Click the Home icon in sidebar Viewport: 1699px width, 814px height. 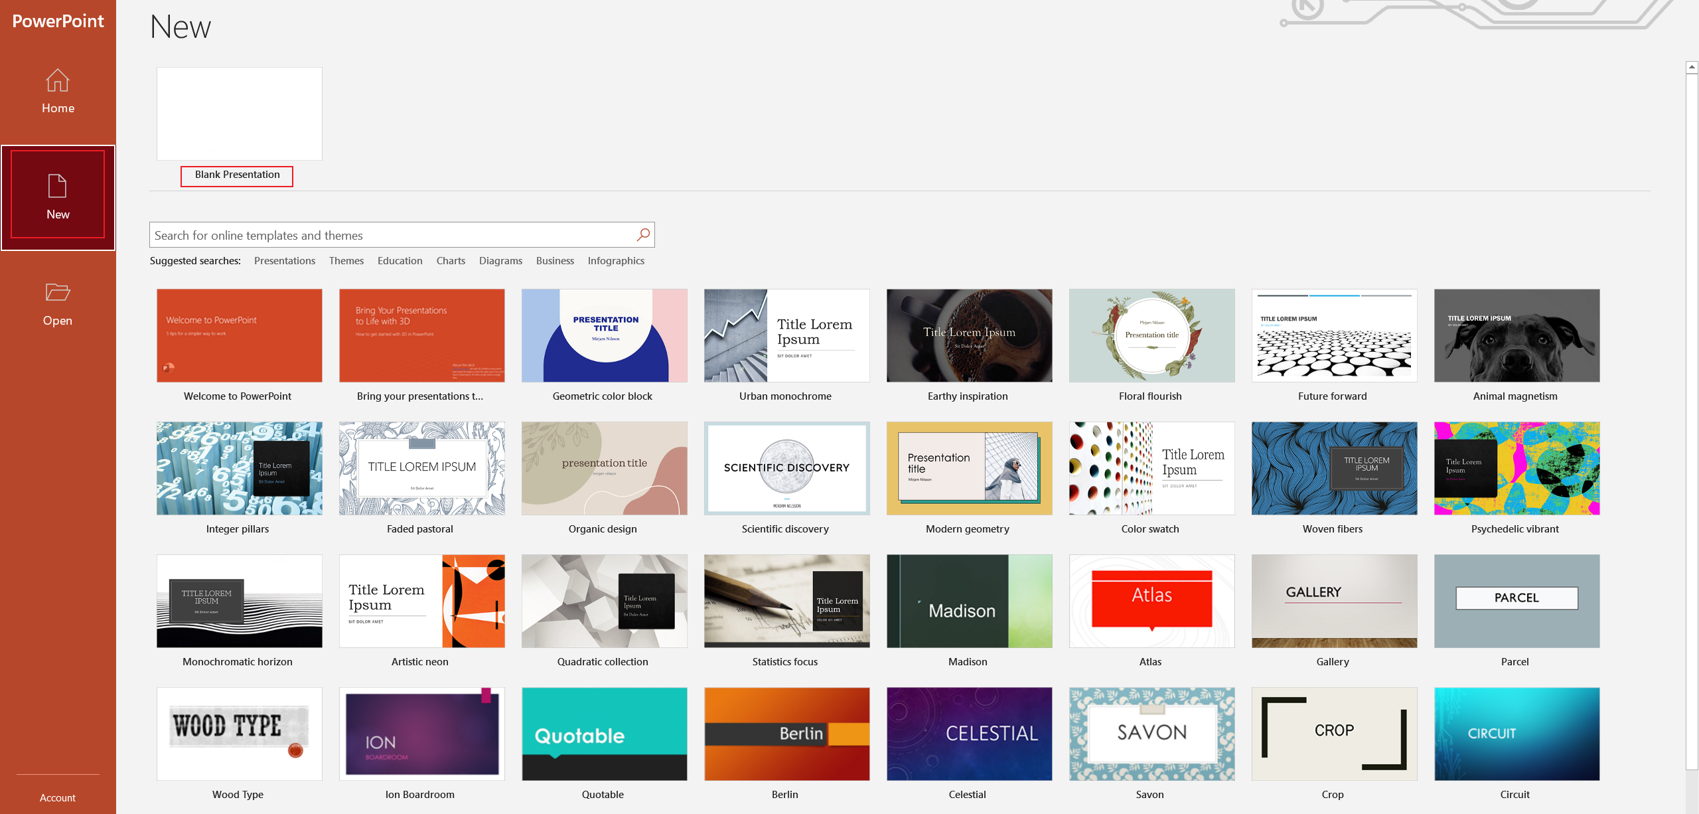point(58,80)
